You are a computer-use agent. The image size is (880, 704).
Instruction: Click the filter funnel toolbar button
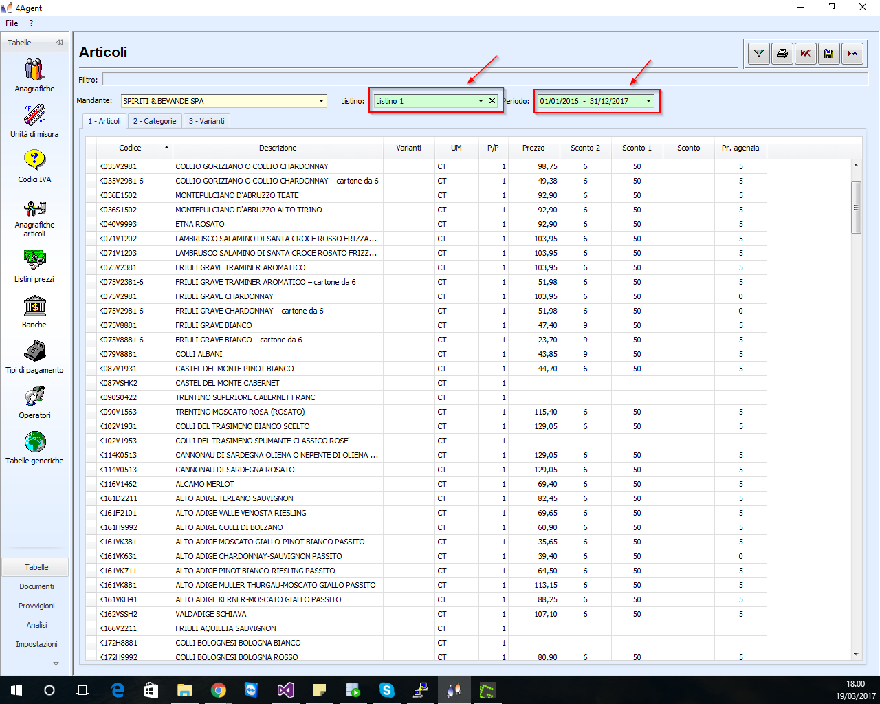(x=759, y=53)
